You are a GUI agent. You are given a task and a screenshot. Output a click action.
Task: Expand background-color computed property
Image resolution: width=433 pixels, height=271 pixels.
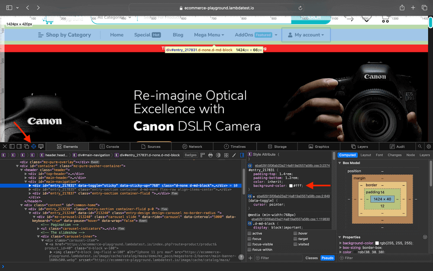(340, 243)
